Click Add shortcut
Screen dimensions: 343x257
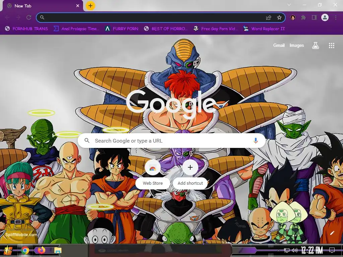(190, 174)
